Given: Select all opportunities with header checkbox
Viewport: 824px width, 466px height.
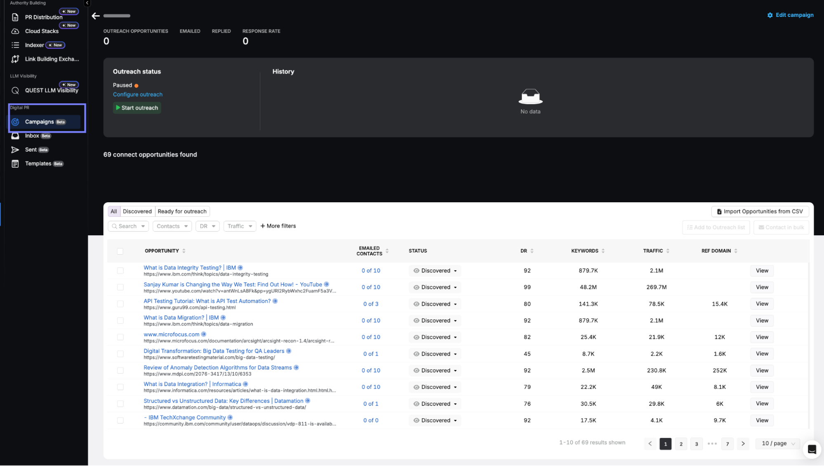Looking at the screenshot, I should pyautogui.click(x=120, y=251).
